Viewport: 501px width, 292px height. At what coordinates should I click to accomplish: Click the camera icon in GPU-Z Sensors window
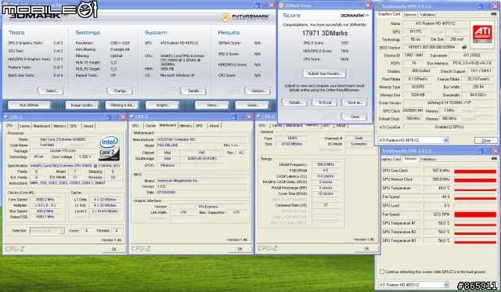coord(494,158)
